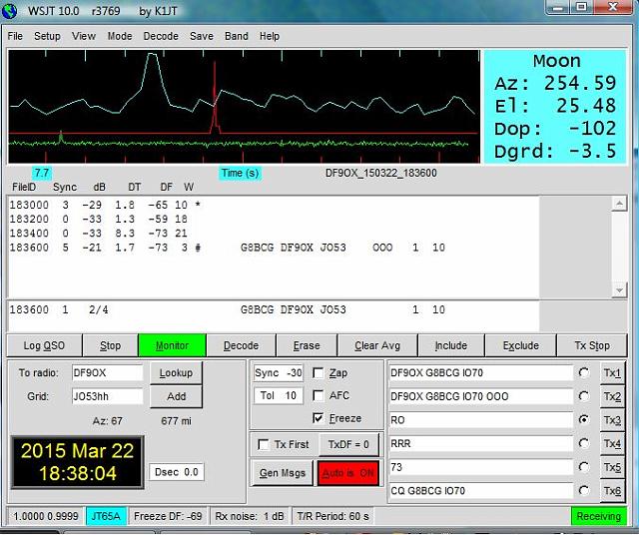Open the Help menu
This screenshot has width=639, height=535.
pyautogui.click(x=270, y=36)
